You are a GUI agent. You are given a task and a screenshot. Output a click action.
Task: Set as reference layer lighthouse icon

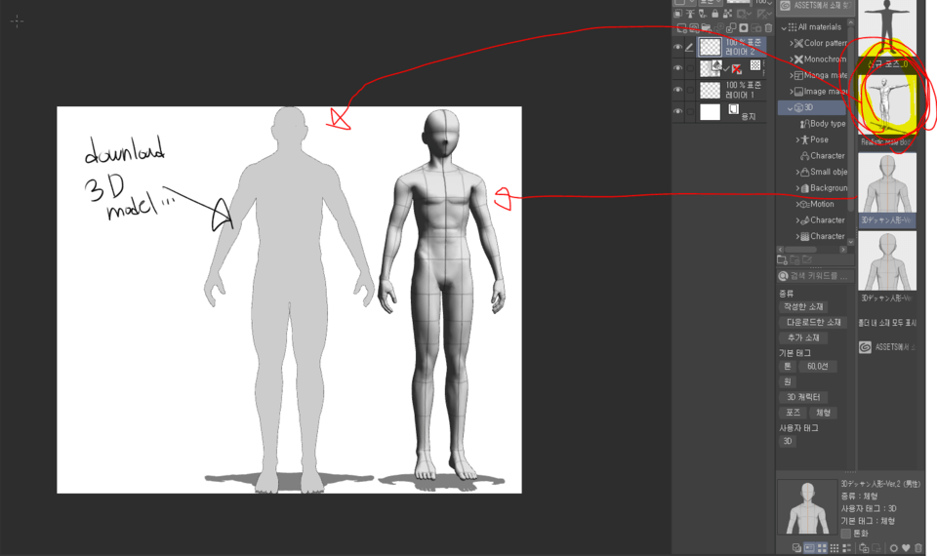click(690, 14)
